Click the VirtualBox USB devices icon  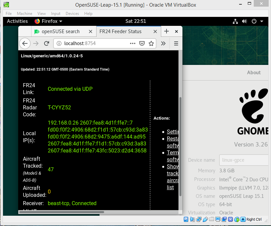point(205,219)
